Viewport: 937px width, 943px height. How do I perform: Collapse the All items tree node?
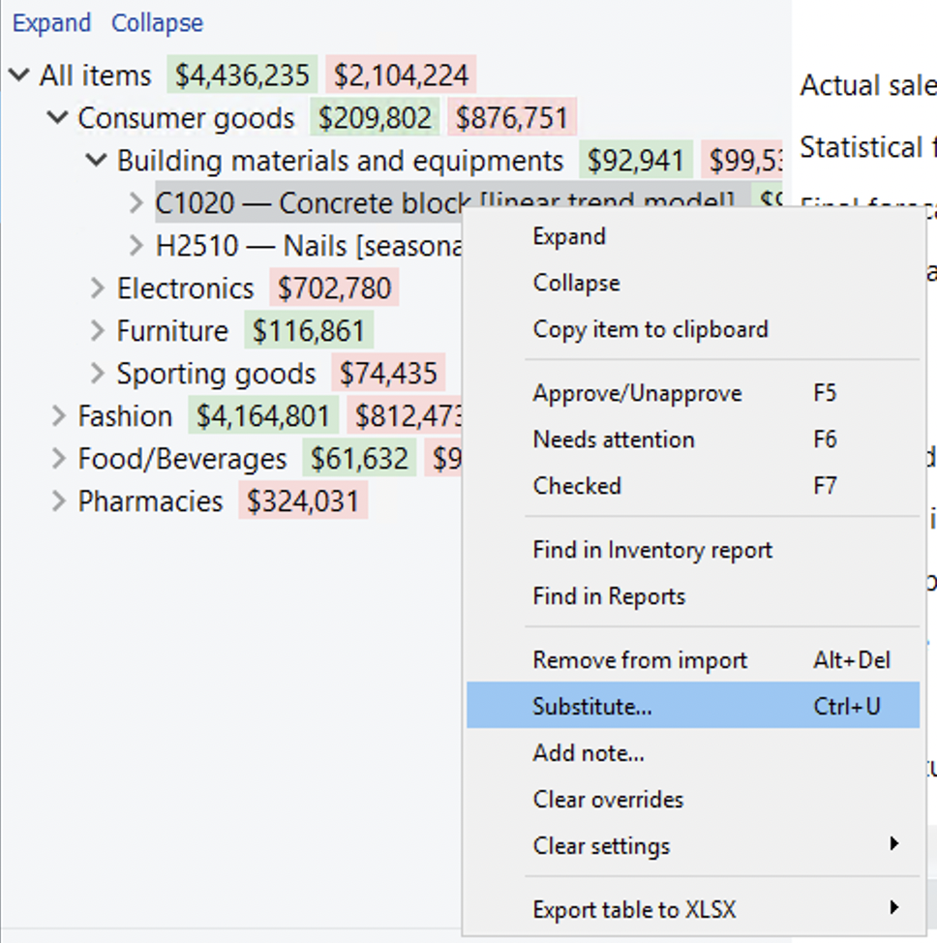[18, 76]
